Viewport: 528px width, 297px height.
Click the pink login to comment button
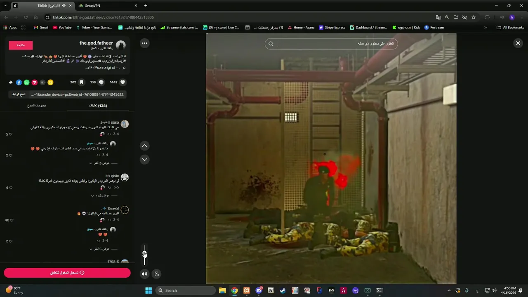(67, 273)
